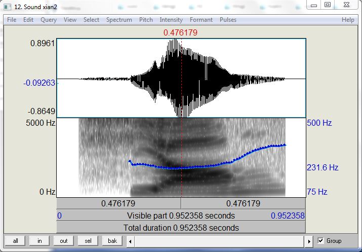Click the blue 0.952358 end time label
This screenshot has height=252, width=362.
pos(288,215)
